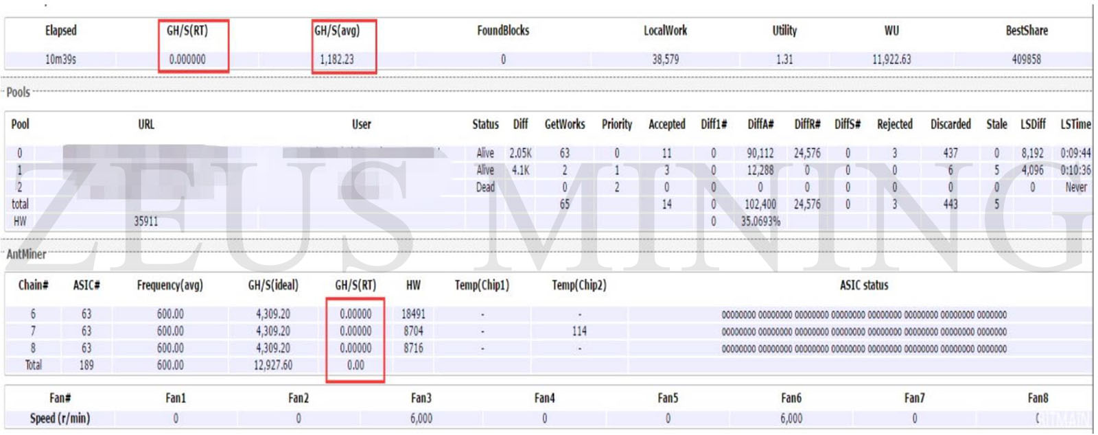Click the GetWorks column header
Viewport: 1098px width, 435px height.
pos(565,124)
